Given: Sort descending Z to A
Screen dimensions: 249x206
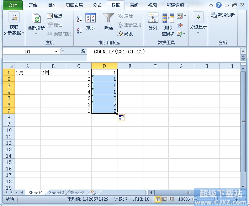Looking at the screenshot, I should [x=79, y=31].
